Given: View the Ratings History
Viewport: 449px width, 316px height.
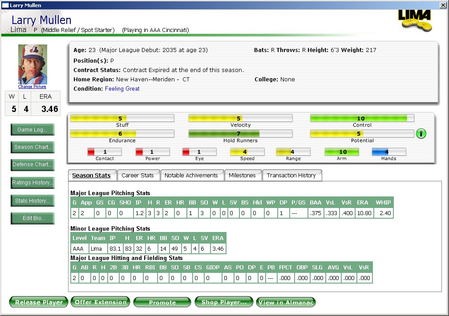Looking at the screenshot, I should pyautogui.click(x=32, y=183).
